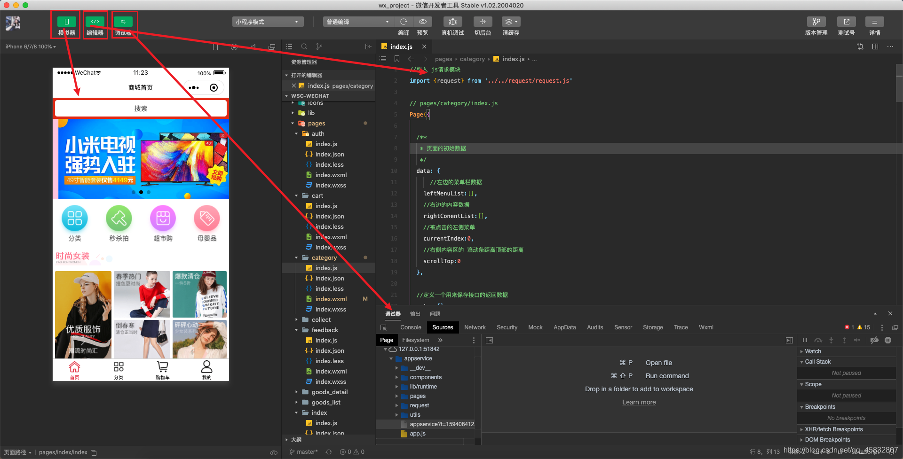The image size is (903, 459).
Task: Expand the Watch section
Action: 802,351
